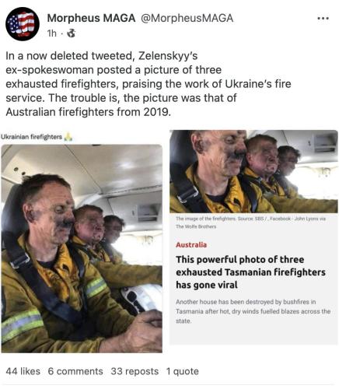
Task: Open the firefighter photo in the article
Action: 253,171
